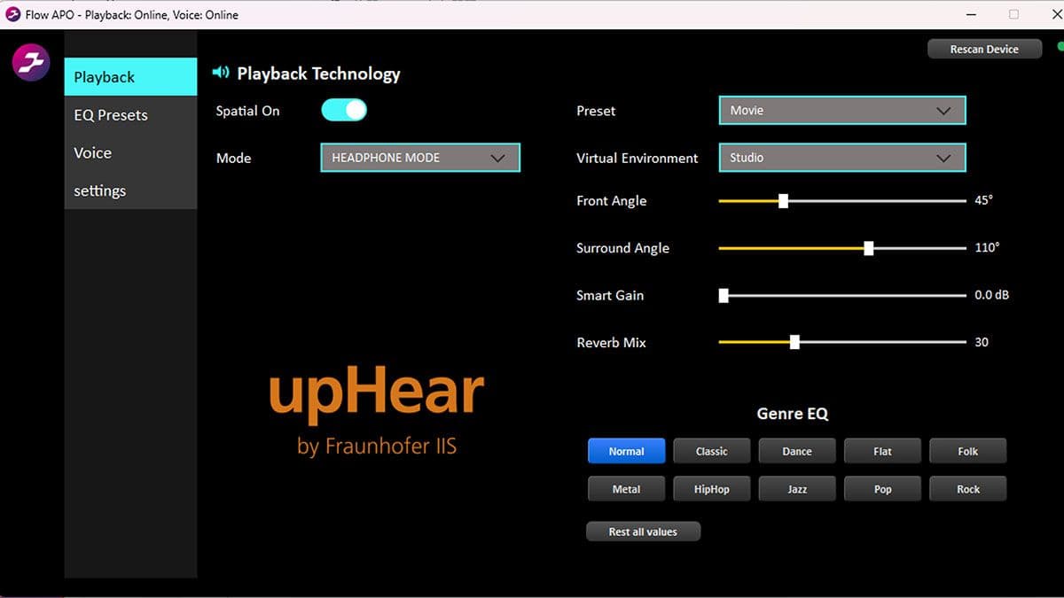Image resolution: width=1064 pixels, height=598 pixels.
Task: Expand the Virtual Environment dropdown showing Studio
Action: coord(841,157)
